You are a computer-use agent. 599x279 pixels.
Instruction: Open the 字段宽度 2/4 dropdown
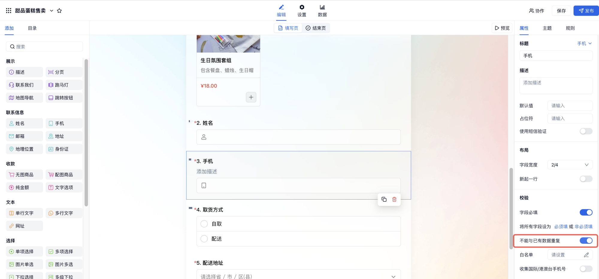[x=570, y=165]
